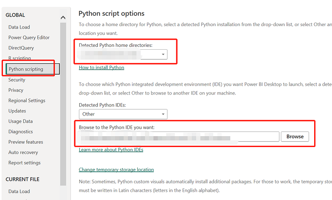Open Detected Python home directories dropdown
This screenshot has height=200, width=332.
(123, 54)
